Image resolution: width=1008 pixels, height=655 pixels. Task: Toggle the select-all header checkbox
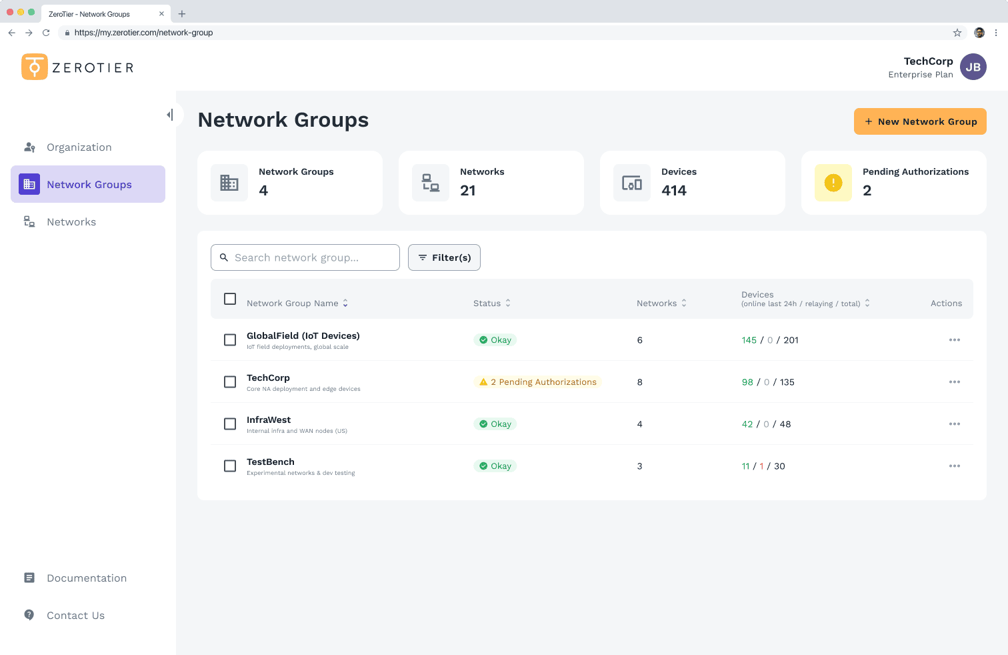coord(230,299)
